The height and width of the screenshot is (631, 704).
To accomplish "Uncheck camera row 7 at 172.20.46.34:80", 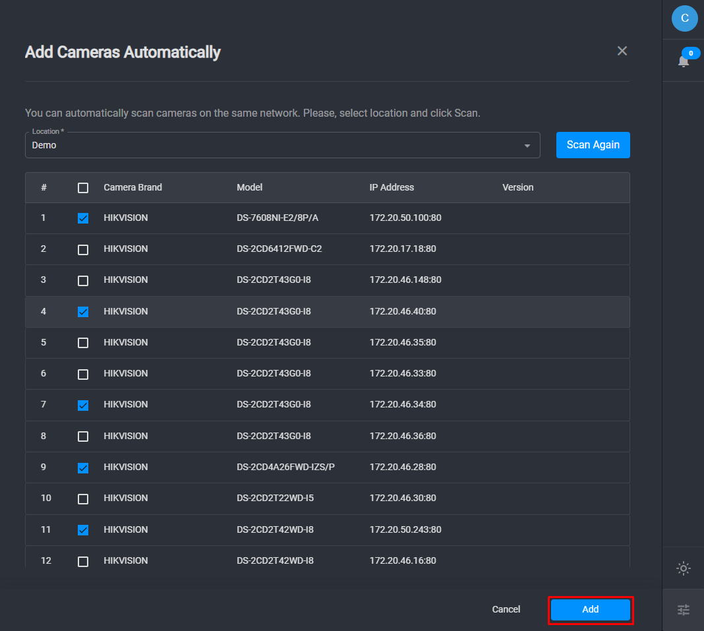I will (83, 406).
